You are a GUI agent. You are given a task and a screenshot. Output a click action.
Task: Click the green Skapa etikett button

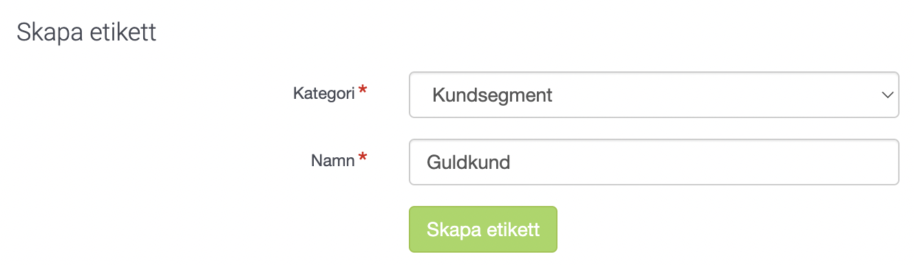click(483, 229)
